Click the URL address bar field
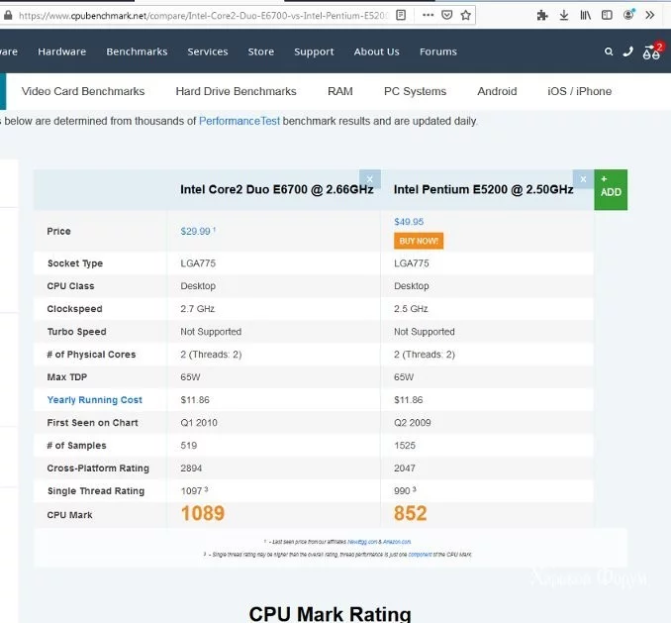This screenshot has height=623, width=671. pos(203,16)
